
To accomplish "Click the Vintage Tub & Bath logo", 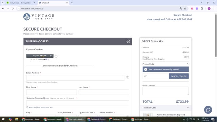I will click(39, 17).
